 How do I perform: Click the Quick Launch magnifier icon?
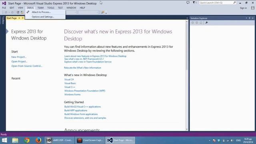pos(235,3)
